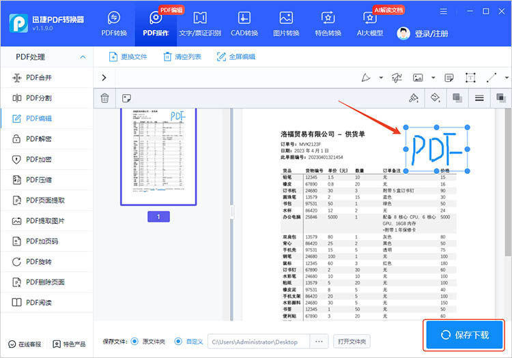
Task: Select PDF加密 in sidebar
Action: 47,160
